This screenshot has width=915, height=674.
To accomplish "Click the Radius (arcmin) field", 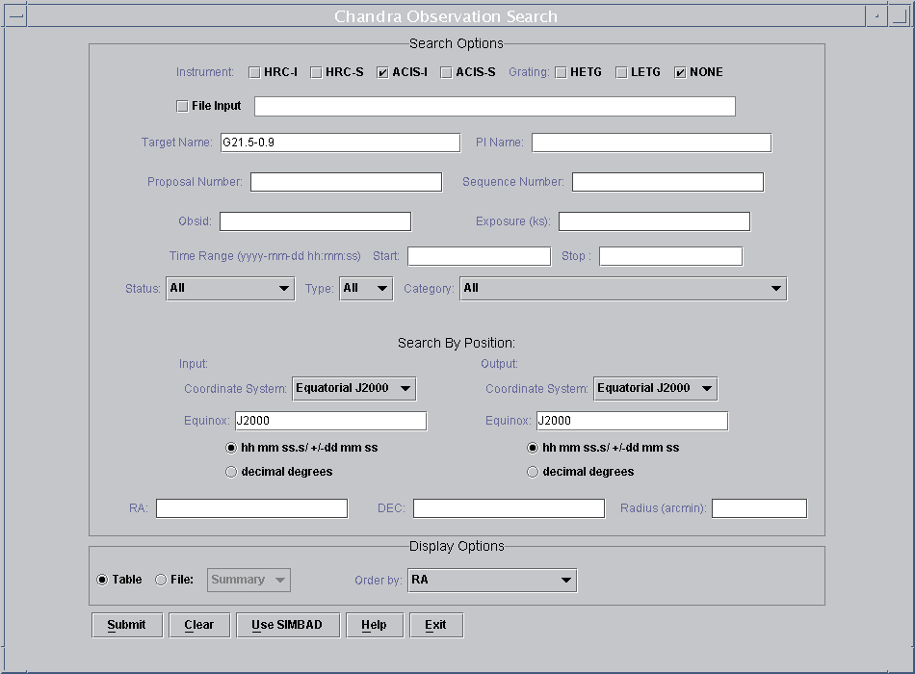I will (x=759, y=508).
